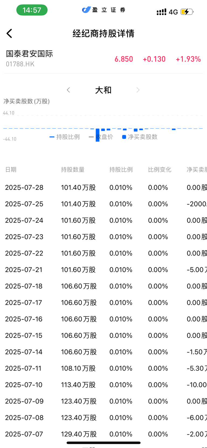Tap the time indicator 14:57
This screenshot has height=448, width=207.
click(32, 10)
